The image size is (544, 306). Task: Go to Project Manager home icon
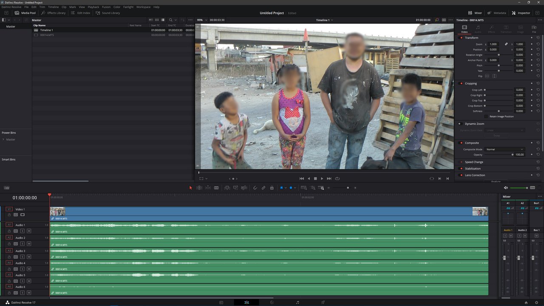click(x=526, y=303)
